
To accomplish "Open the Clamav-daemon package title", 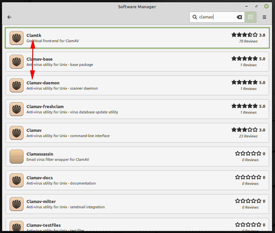I will (x=43, y=83).
